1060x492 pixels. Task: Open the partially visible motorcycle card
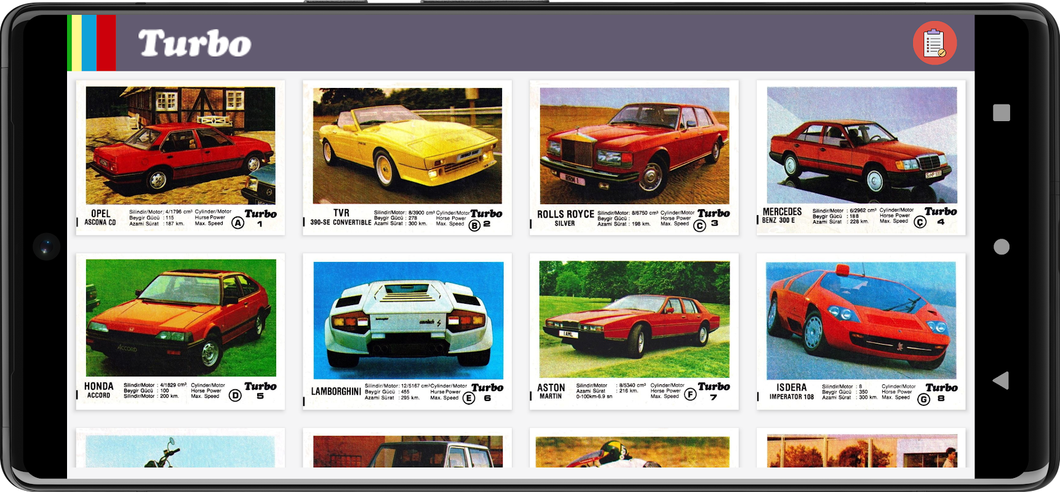pyautogui.click(x=180, y=448)
